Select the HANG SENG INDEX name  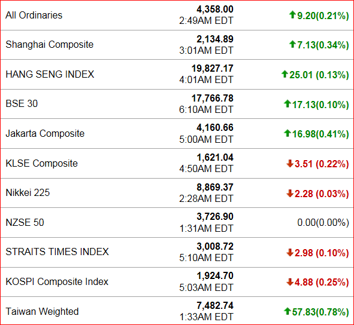tap(50, 74)
